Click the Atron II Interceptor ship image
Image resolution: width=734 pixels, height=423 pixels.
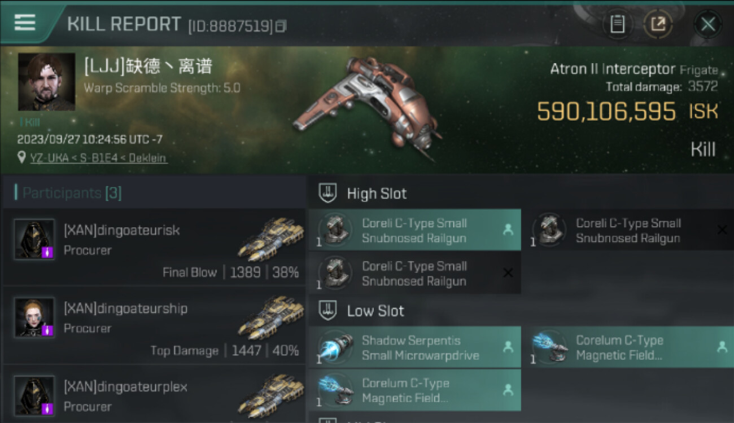click(367, 107)
